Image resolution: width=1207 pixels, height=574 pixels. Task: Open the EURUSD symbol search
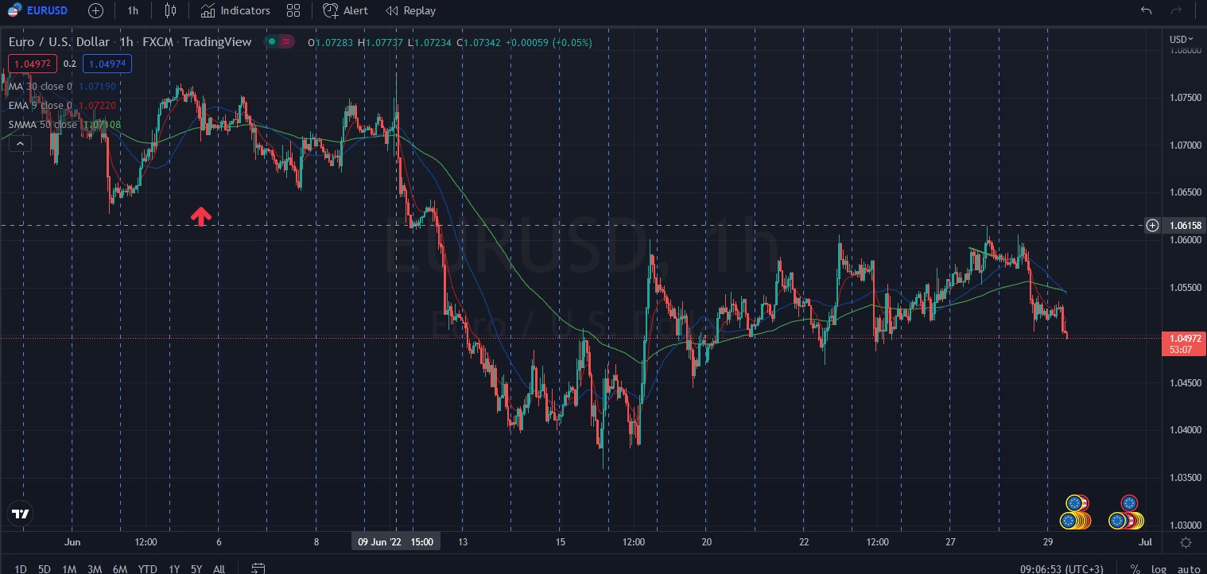tap(38, 10)
